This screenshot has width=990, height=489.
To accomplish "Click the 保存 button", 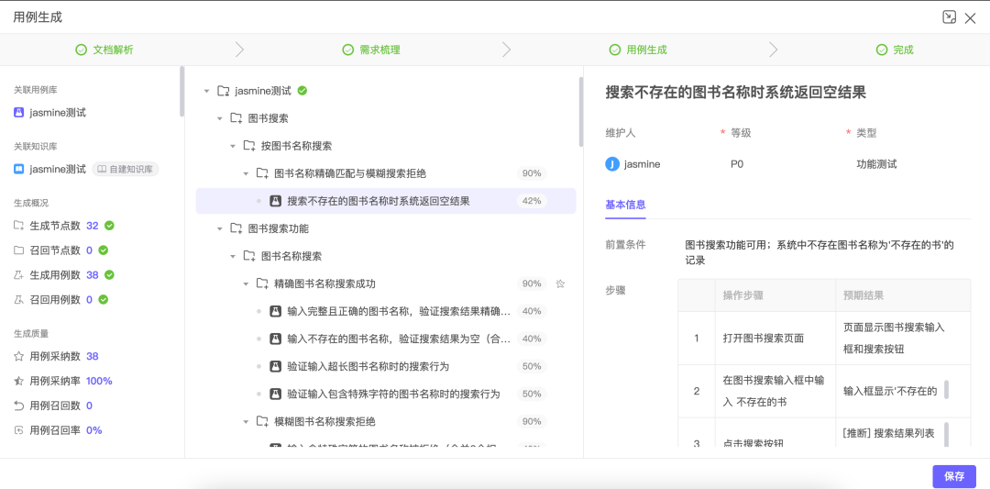I will pos(954,477).
